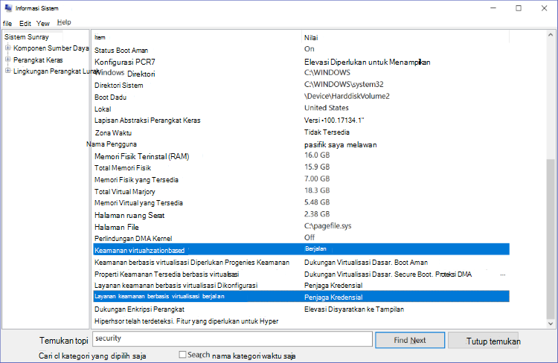The width and height of the screenshot is (558, 363).
Task: Click the scrollbar down arrow
Action: click(551, 324)
